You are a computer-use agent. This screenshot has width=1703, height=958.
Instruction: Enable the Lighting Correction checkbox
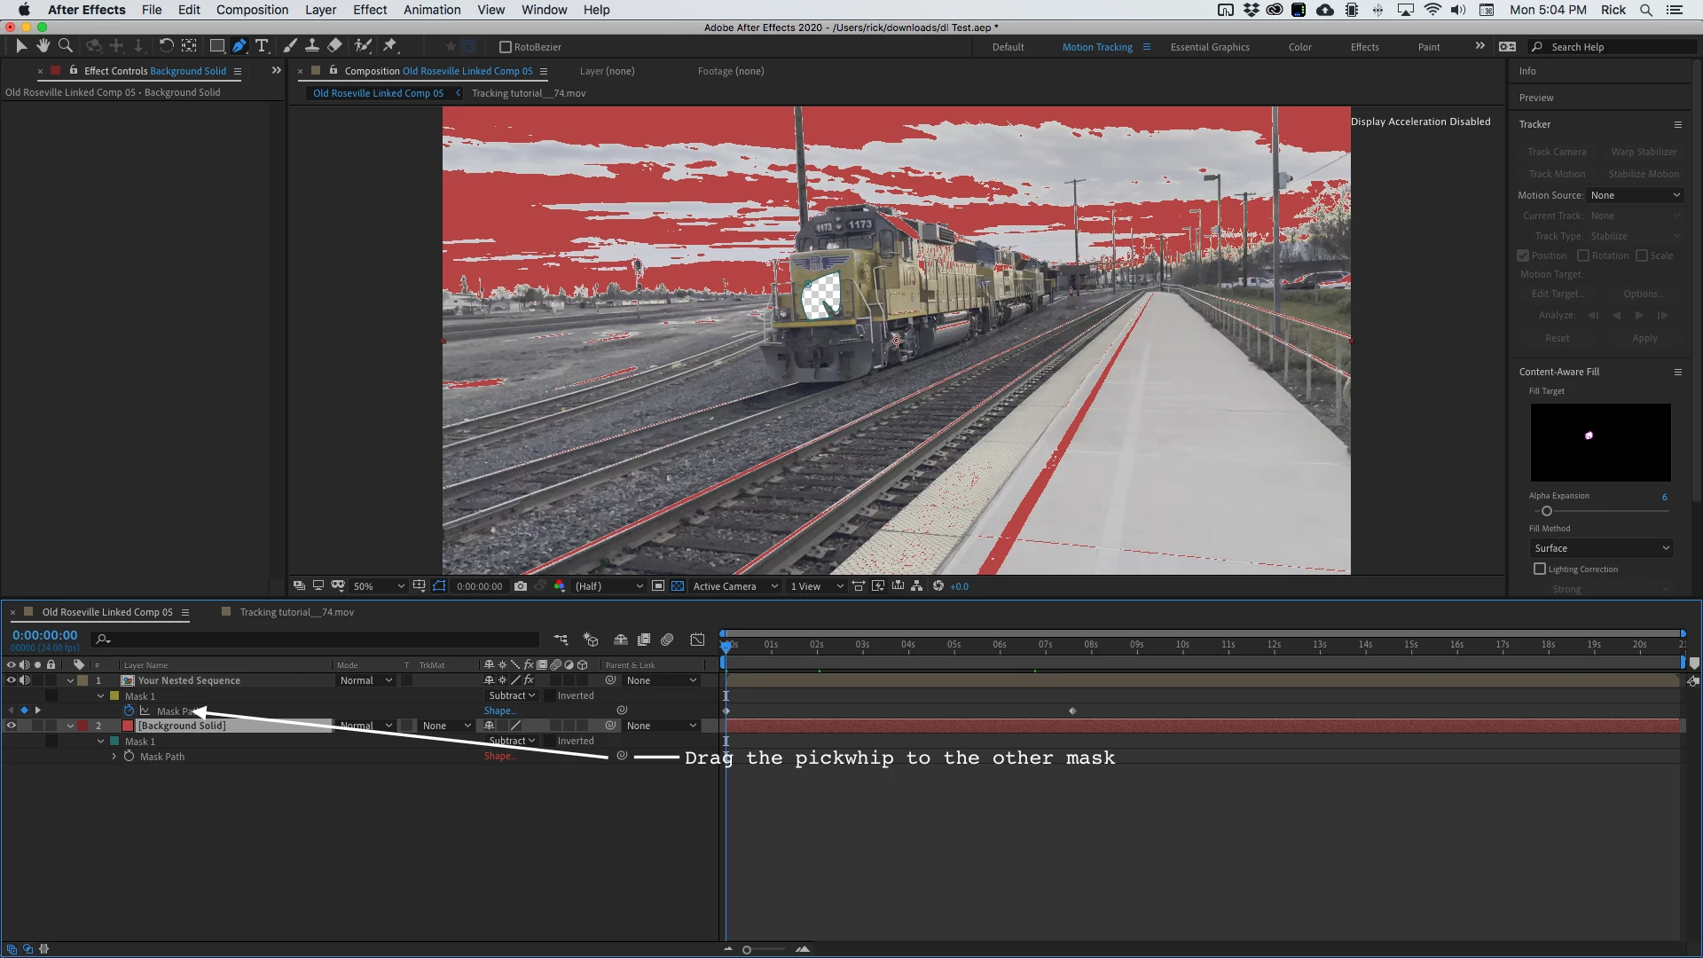coord(1540,569)
